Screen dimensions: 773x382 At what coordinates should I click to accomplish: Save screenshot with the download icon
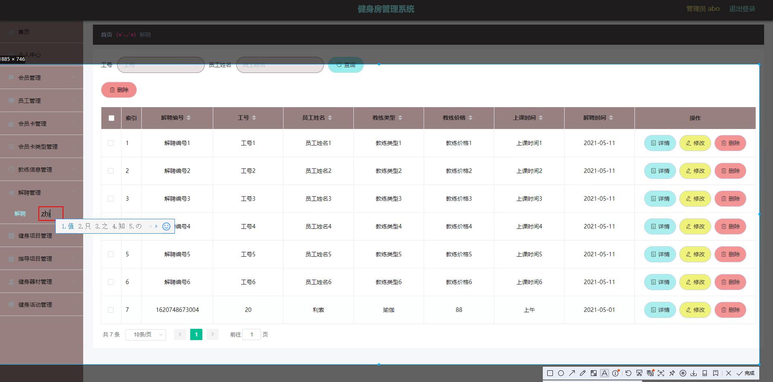(x=694, y=373)
